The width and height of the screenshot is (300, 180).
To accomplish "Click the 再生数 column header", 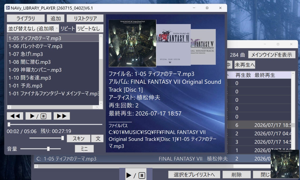I will click(243, 75).
